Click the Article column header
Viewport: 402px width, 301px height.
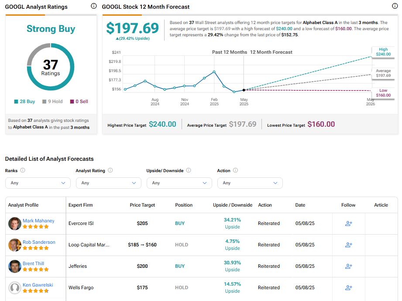pos(381,205)
